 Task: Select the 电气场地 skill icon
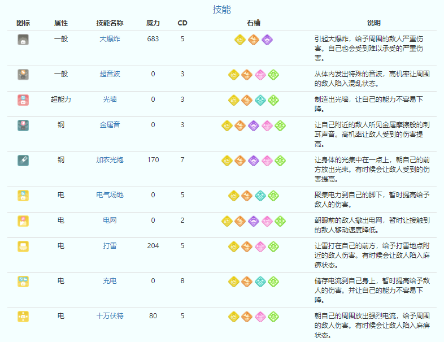coord(23,196)
